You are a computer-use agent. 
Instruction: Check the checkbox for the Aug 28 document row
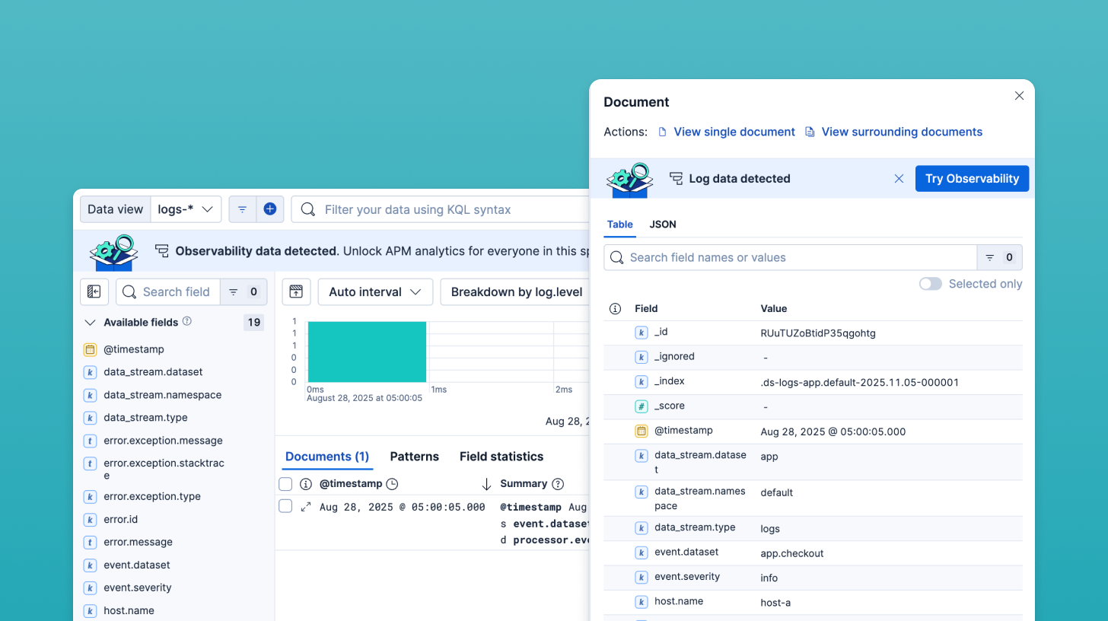(x=285, y=506)
